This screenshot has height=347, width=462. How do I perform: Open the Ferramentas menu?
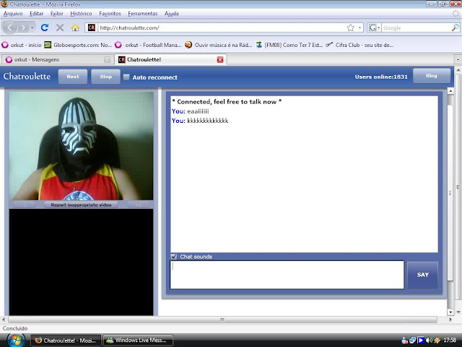click(143, 14)
